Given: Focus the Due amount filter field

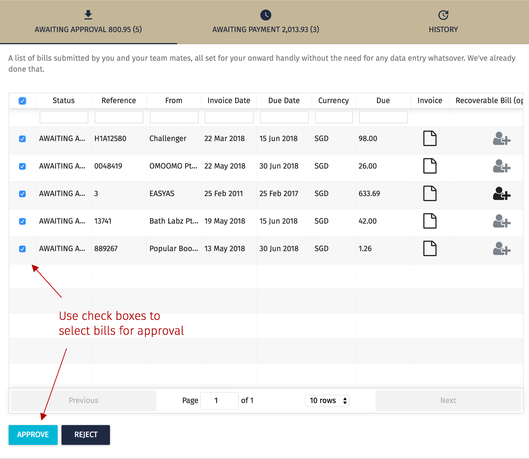Looking at the screenshot, I should pos(383,117).
